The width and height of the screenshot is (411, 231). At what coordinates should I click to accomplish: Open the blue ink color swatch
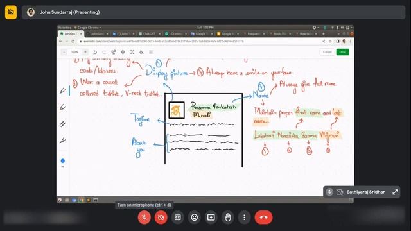pyautogui.click(x=63, y=161)
